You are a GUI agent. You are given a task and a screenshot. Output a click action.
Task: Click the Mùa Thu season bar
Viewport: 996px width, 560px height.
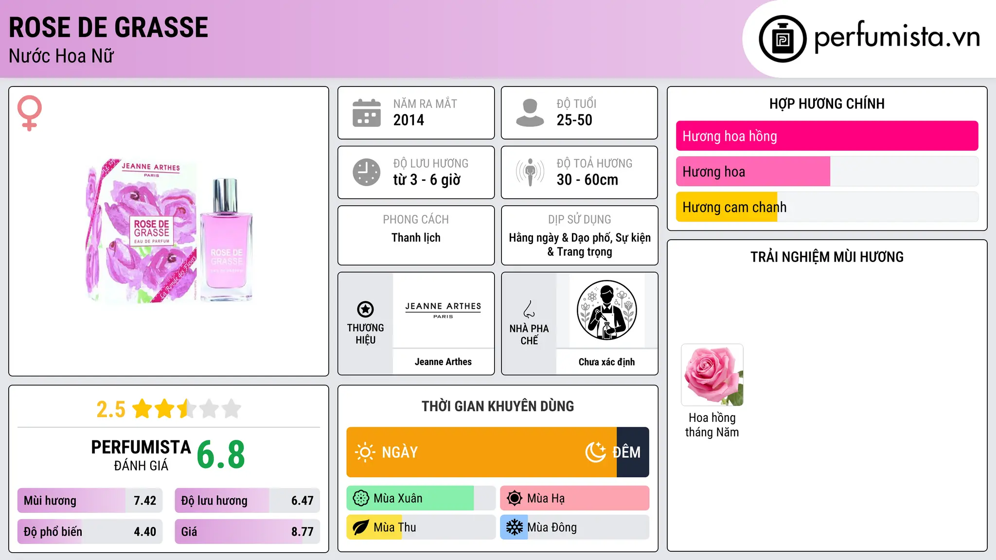(421, 527)
